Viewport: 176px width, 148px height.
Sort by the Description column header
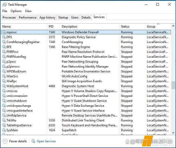coord(90,27)
